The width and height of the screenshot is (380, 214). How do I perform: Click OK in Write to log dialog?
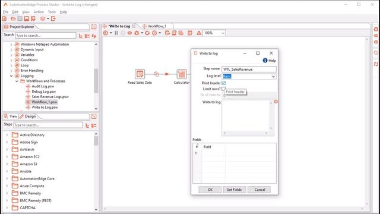pos(210,190)
